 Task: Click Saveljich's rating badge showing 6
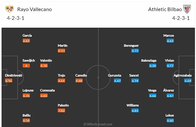26,66
